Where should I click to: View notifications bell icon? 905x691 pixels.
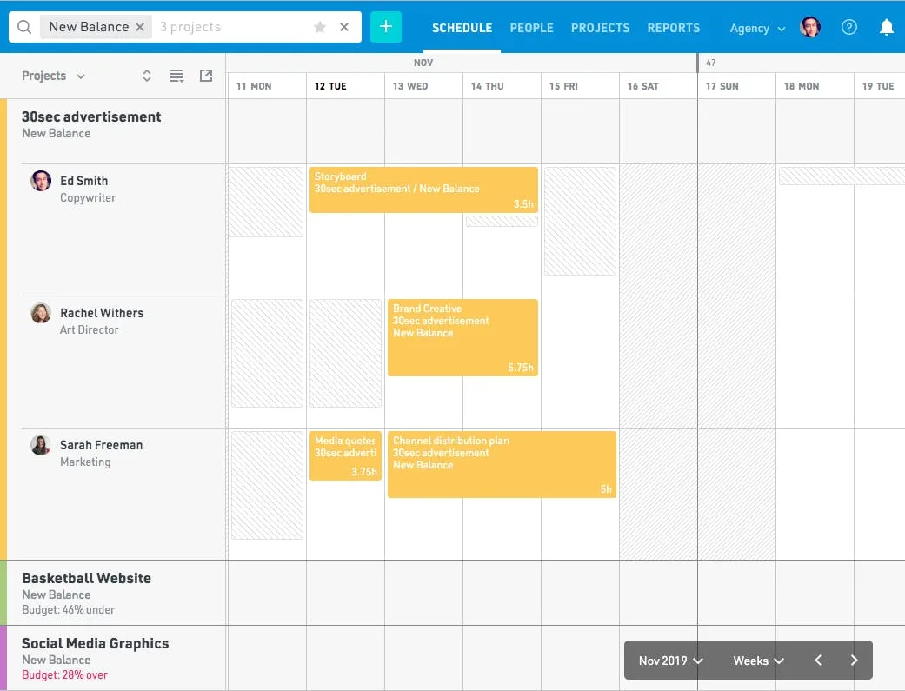887,27
